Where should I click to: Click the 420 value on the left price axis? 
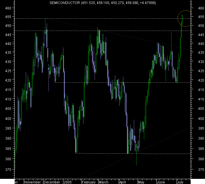tap(8, 80)
